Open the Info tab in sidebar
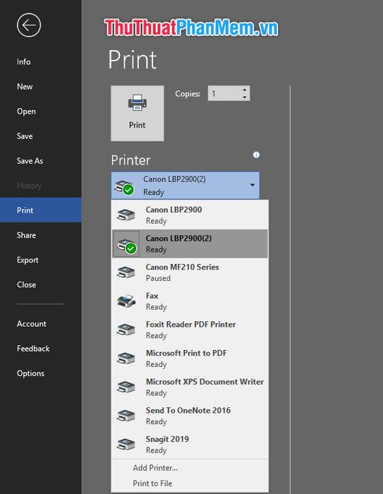Screen dimensions: 383x494 [23, 62]
